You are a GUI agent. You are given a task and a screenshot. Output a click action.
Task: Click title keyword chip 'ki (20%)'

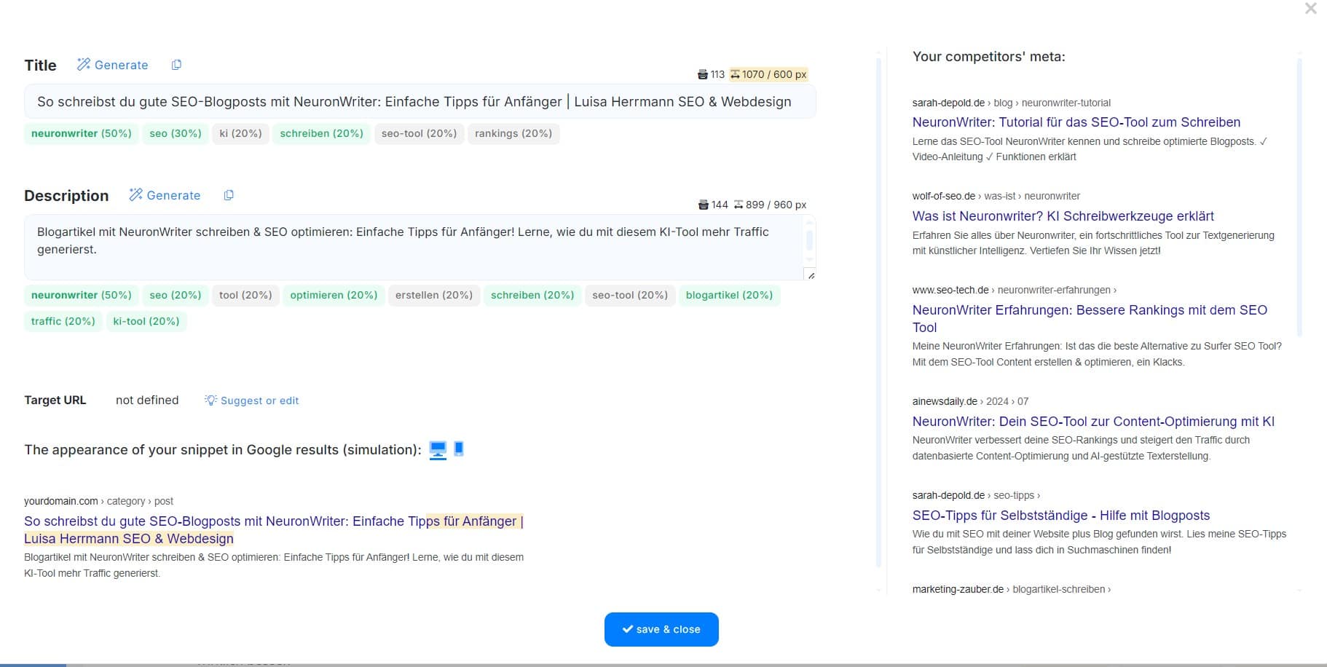point(241,133)
